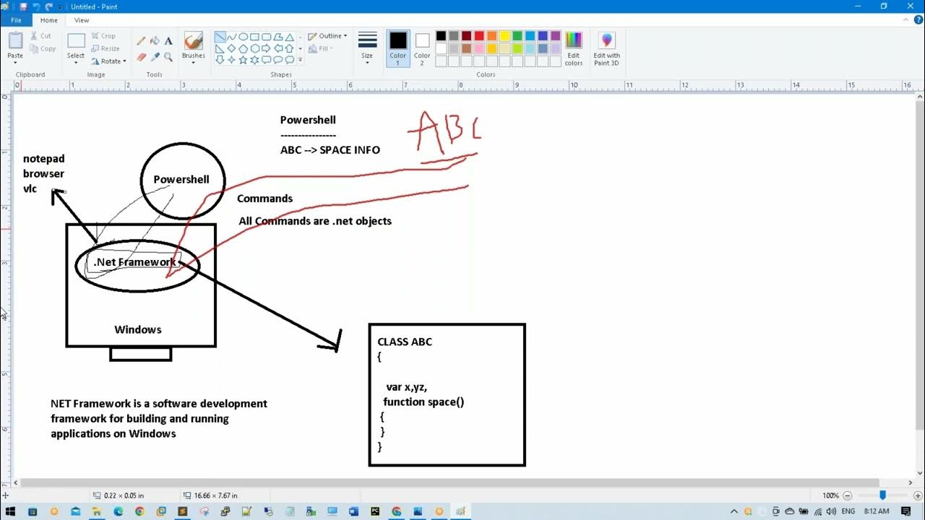The image size is (925, 520).
Task: Activate the Color 1 button
Action: (x=398, y=48)
